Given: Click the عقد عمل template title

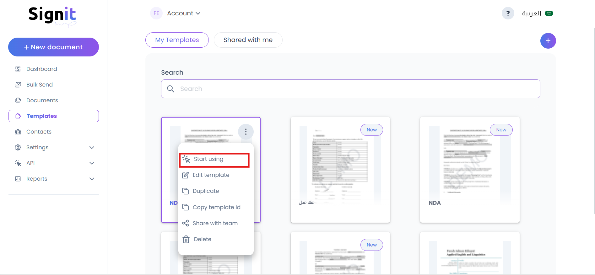Looking at the screenshot, I should click(x=307, y=203).
